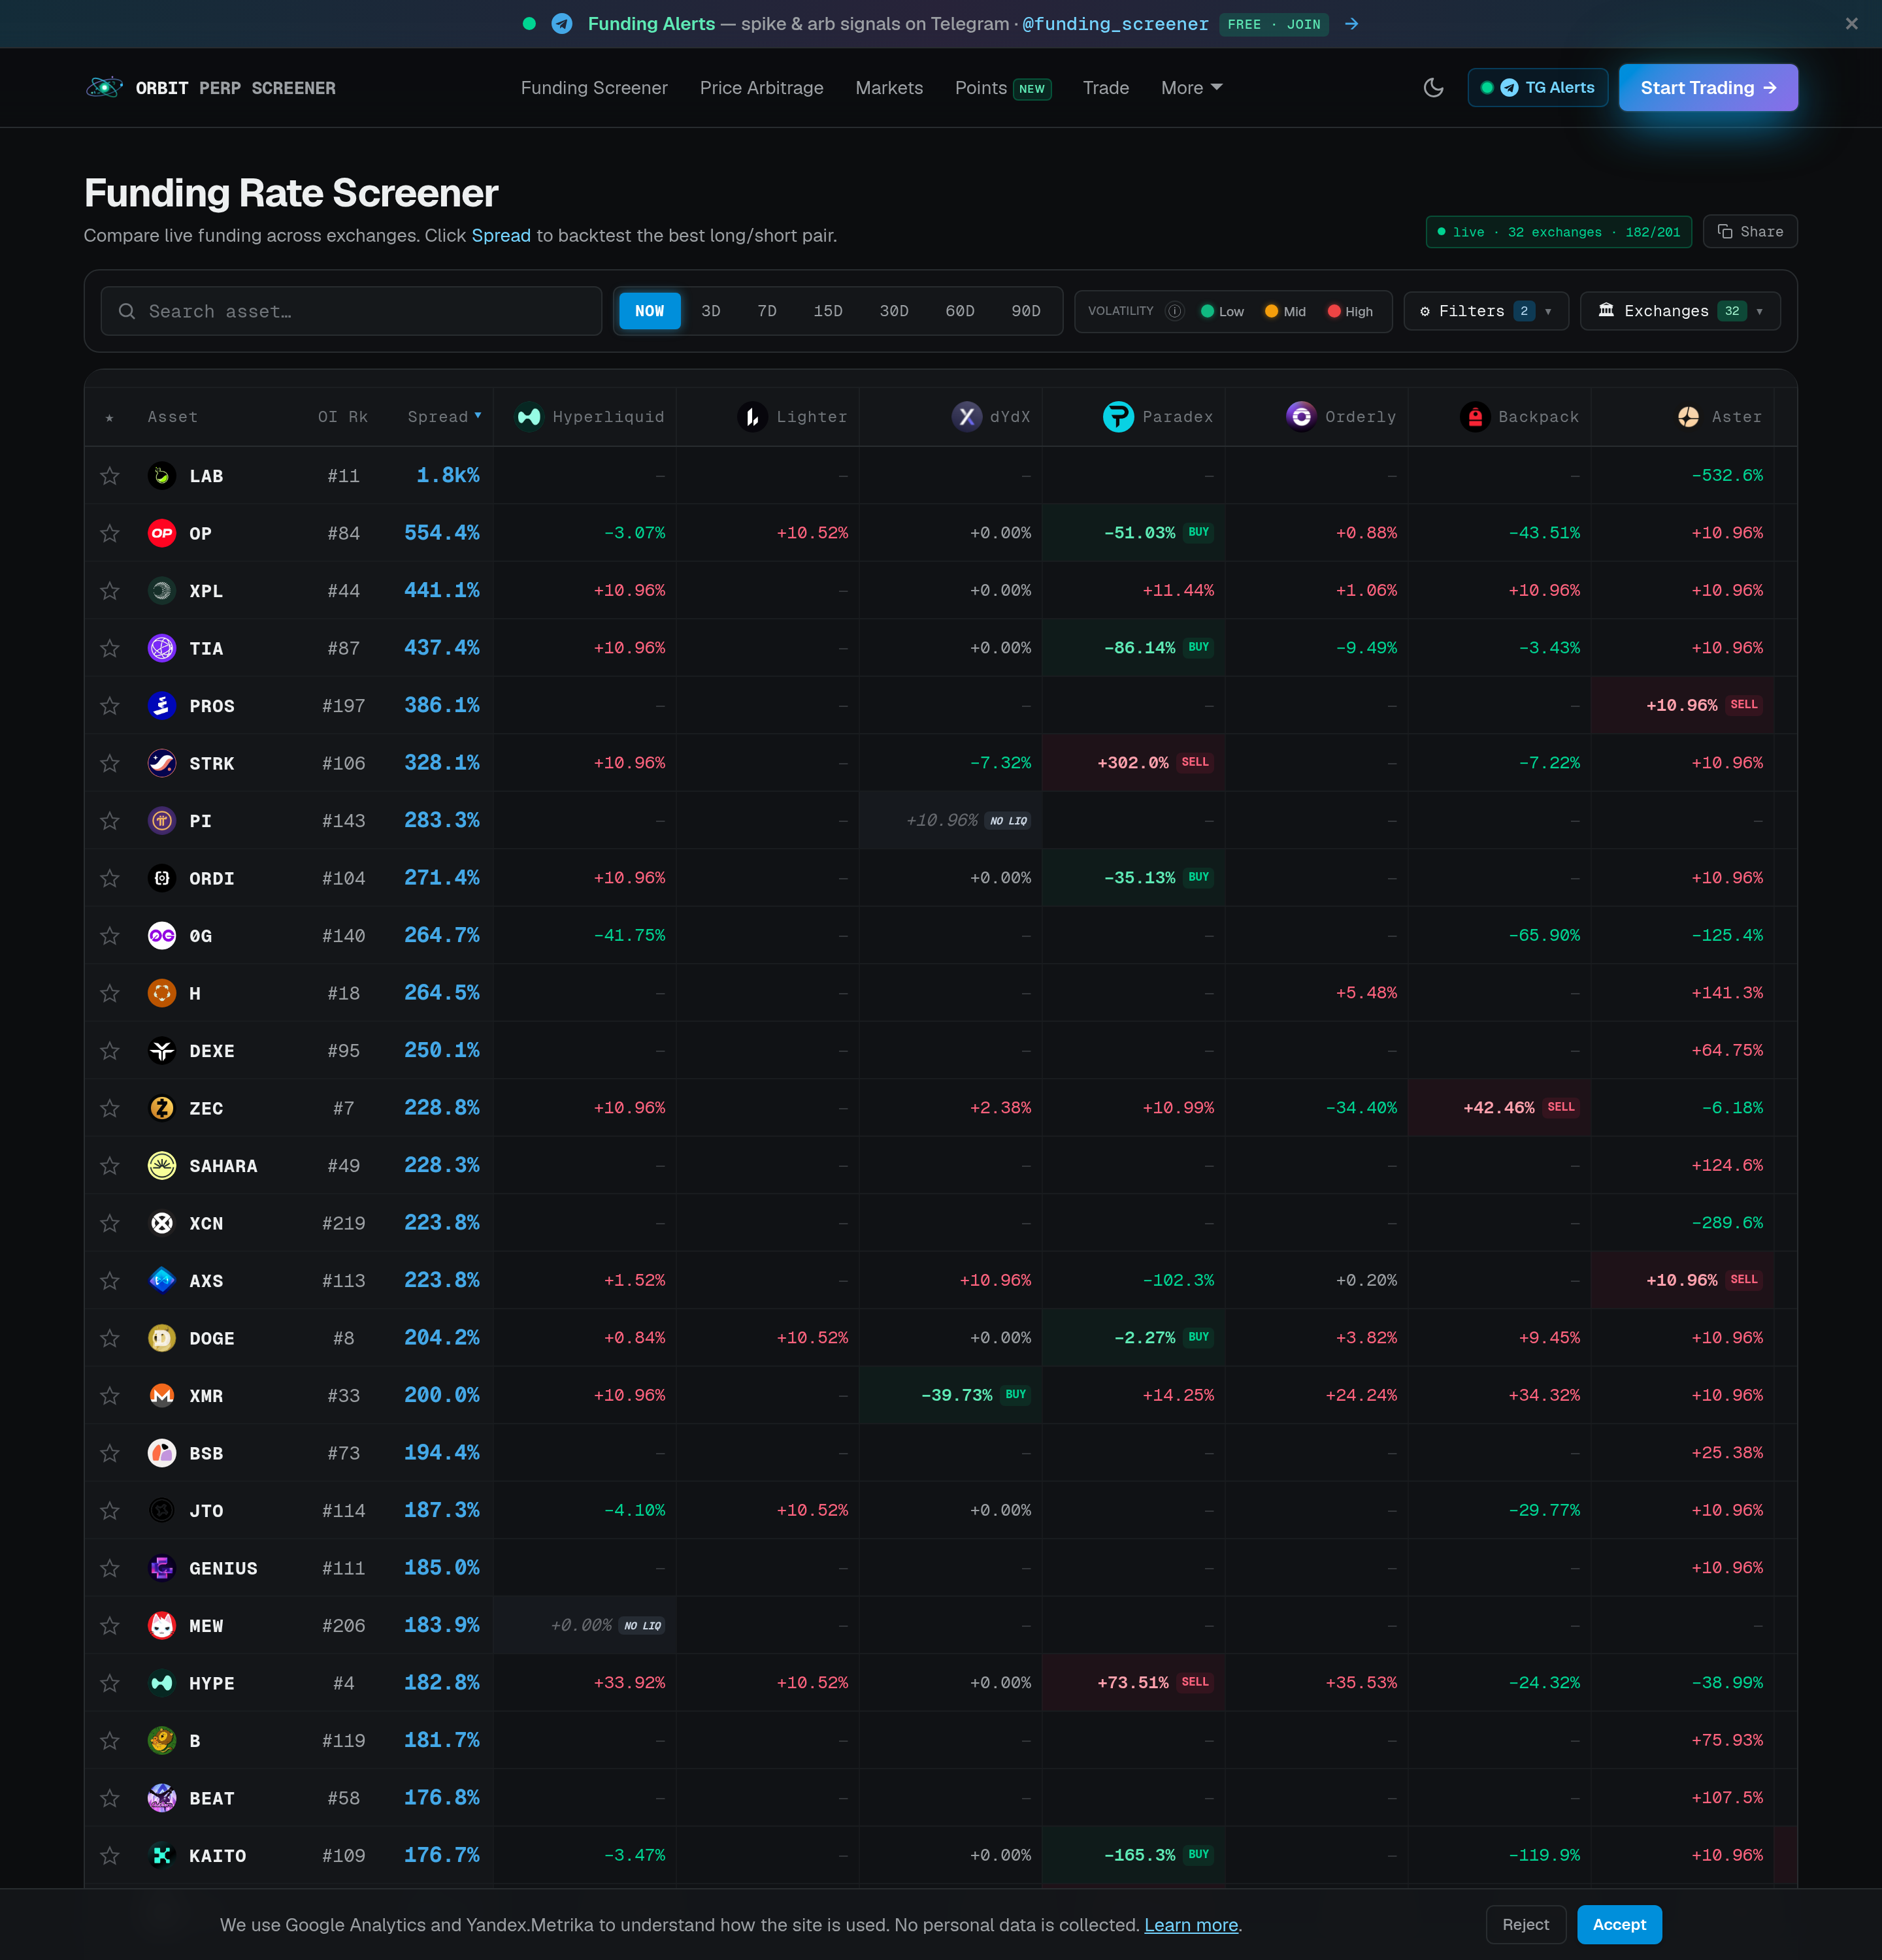1882x1960 pixels.
Task: Favorite the XPL asset row
Action: point(110,591)
